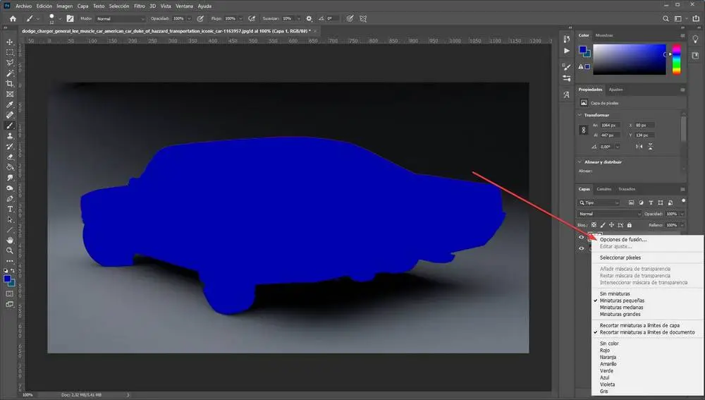705x400 pixels.
Task: Select the Crop tool
Action: 10,83
